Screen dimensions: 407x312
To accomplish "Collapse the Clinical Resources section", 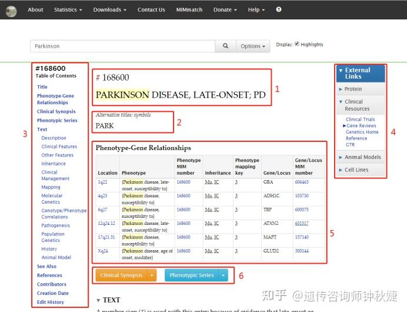I will 361,105.
